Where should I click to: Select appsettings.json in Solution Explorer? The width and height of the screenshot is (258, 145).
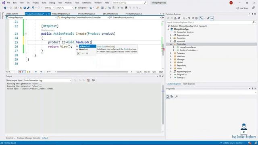tap(184, 72)
